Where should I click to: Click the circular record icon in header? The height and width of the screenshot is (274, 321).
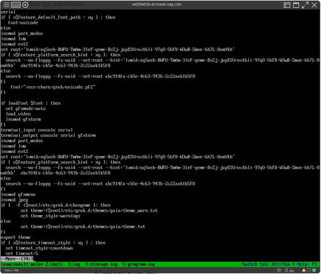25,5
